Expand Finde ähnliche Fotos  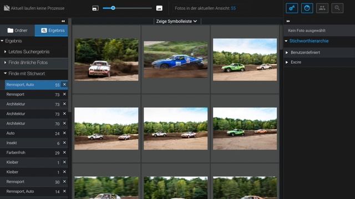point(5,62)
